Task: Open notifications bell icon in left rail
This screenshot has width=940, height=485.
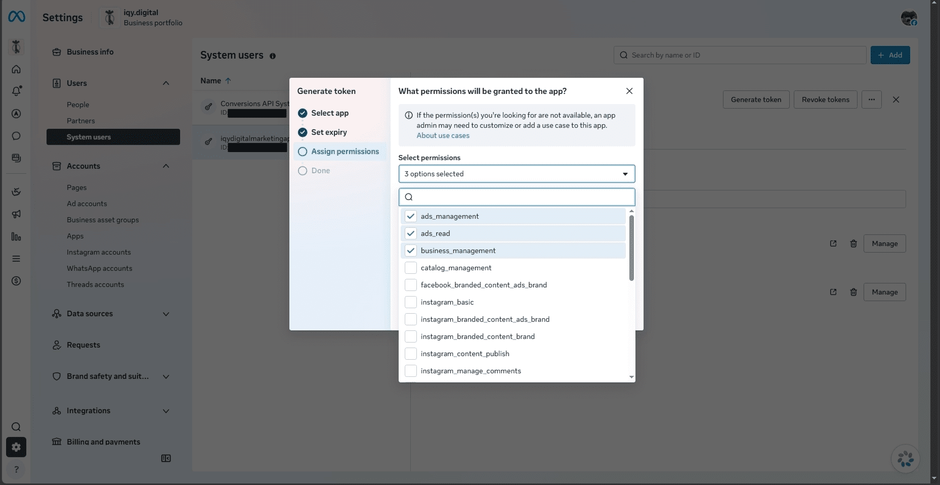Action: pos(16,91)
